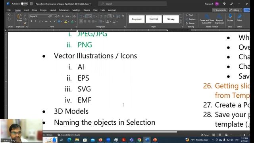The width and height of the screenshot is (254, 143).
Task: Open the Editing mode dropdown
Action: point(235,10)
